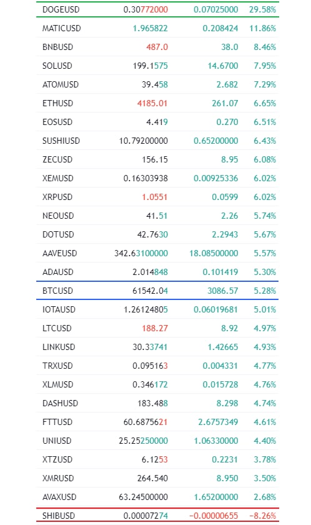Click DOGEUSD change percent 29.58%
The height and width of the screenshot is (525, 311).
(x=262, y=9)
